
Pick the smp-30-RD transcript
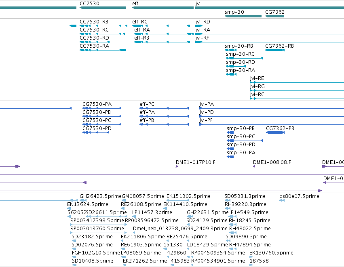236,66
